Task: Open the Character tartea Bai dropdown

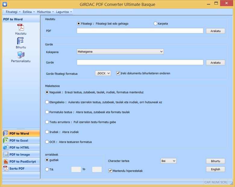Action: click(168, 161)
